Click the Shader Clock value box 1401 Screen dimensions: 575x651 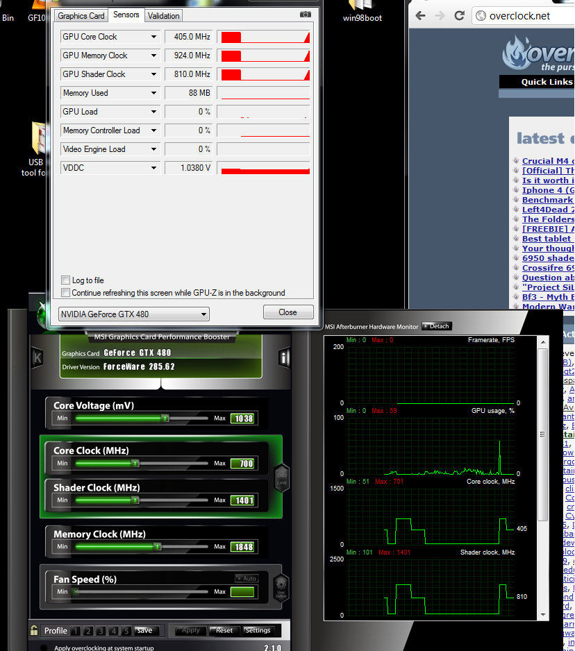244,500
